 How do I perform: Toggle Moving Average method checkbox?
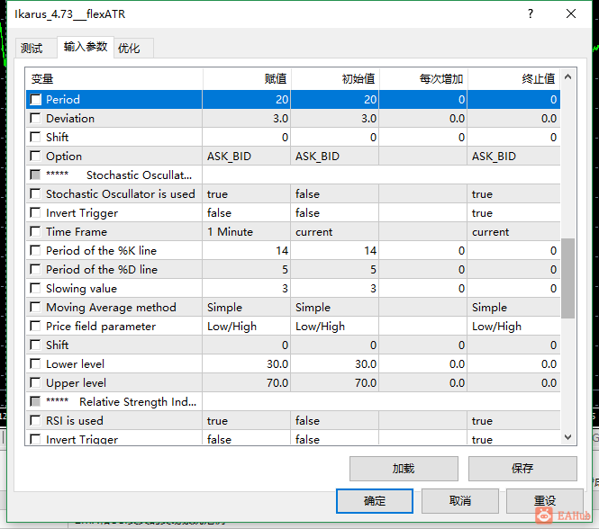[x=35, y=308]
